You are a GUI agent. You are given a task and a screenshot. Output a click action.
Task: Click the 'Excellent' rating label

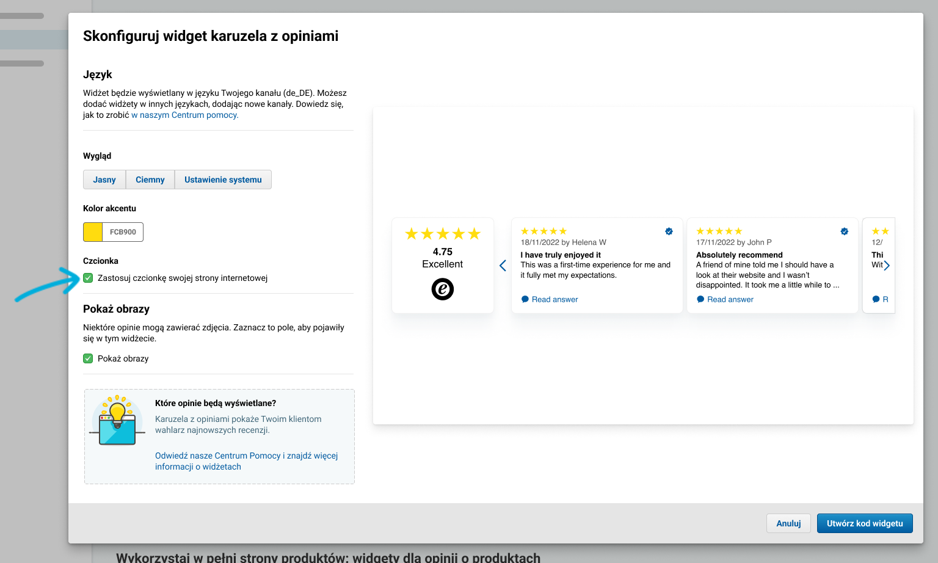pos(443,264)
